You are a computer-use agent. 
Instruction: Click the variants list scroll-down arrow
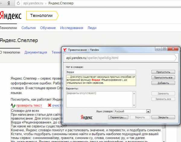click(x=134, y=105)
